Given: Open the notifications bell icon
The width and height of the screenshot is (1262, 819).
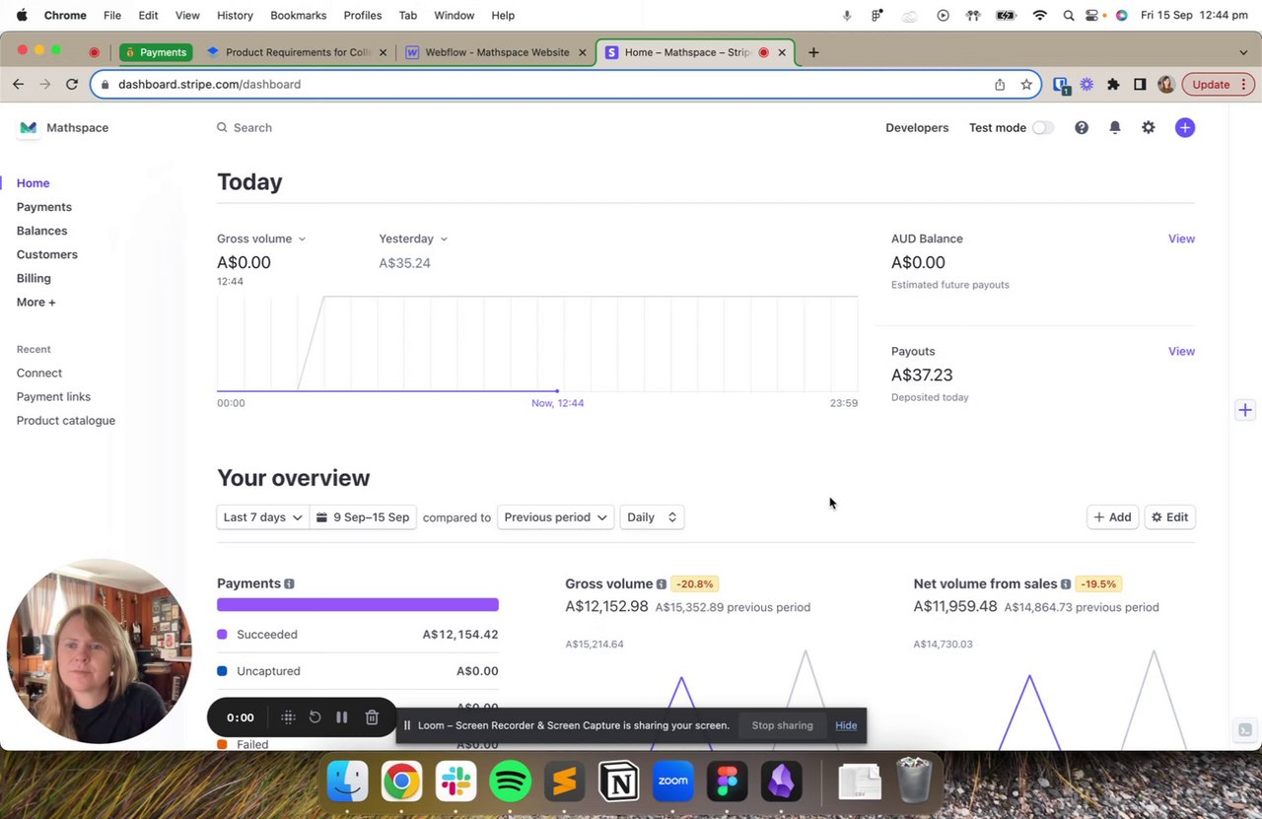Looking at the screenshot, I should (x=1115, y=127).
